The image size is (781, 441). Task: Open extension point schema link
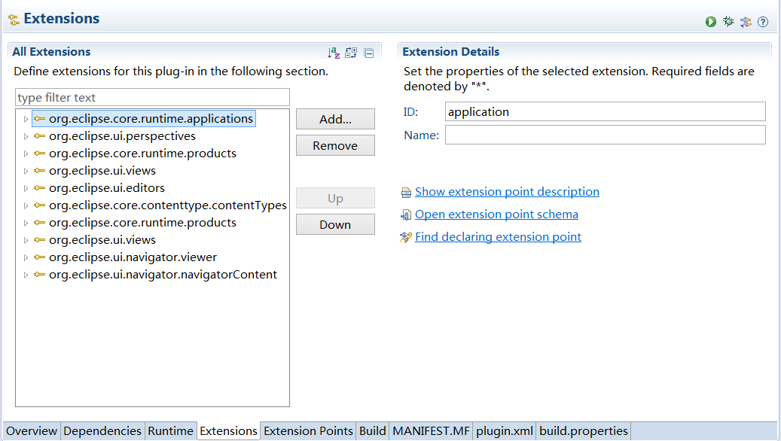[x=496, y=214]
